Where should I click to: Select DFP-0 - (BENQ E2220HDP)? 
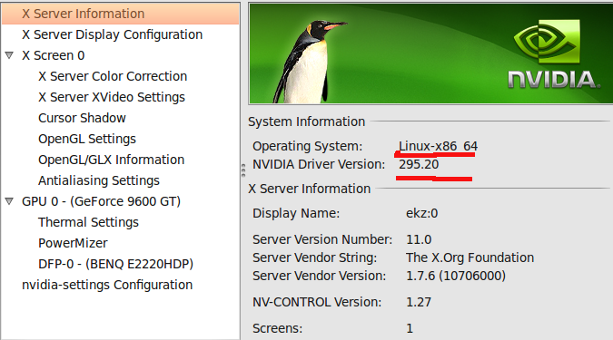point(115,264)
